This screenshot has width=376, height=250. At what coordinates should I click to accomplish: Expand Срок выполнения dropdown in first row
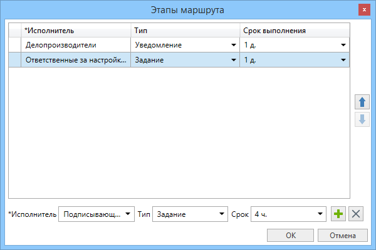click(343, 45)
